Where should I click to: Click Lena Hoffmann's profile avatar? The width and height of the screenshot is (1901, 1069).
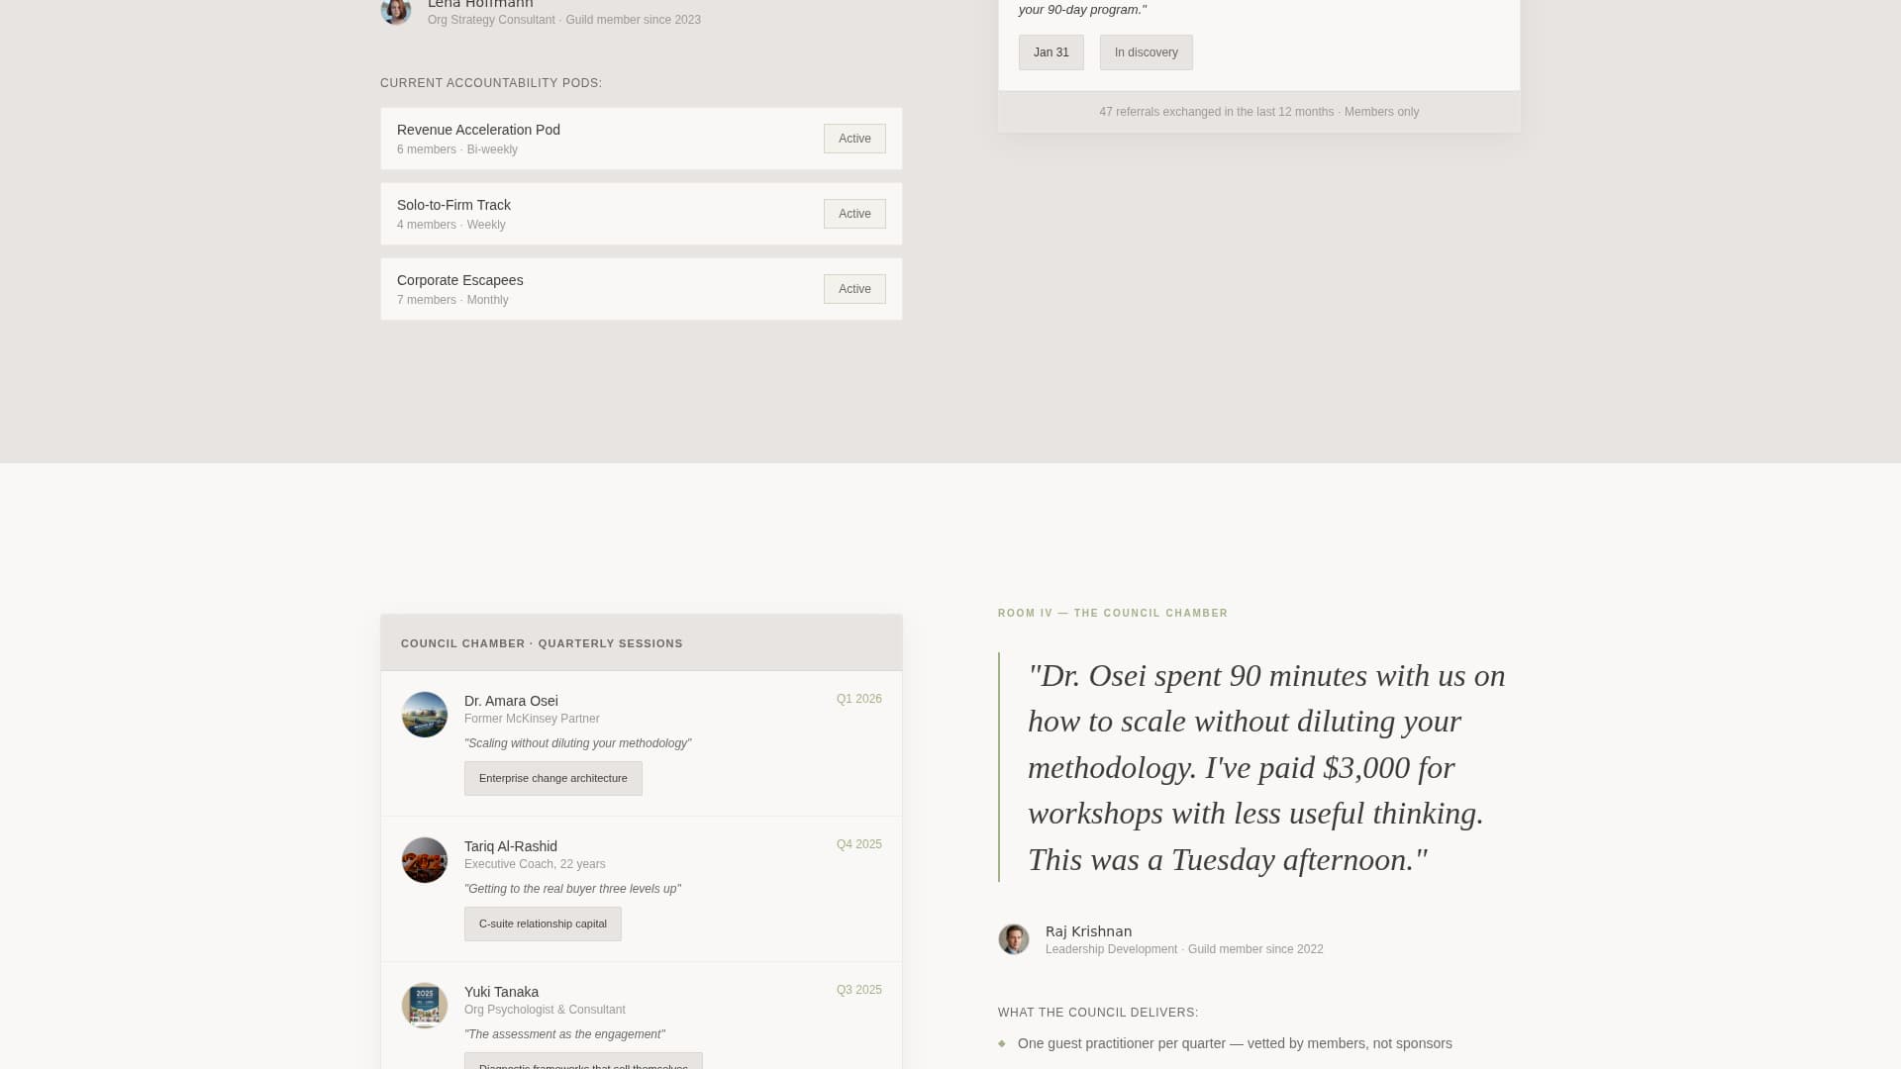(396, 11)
